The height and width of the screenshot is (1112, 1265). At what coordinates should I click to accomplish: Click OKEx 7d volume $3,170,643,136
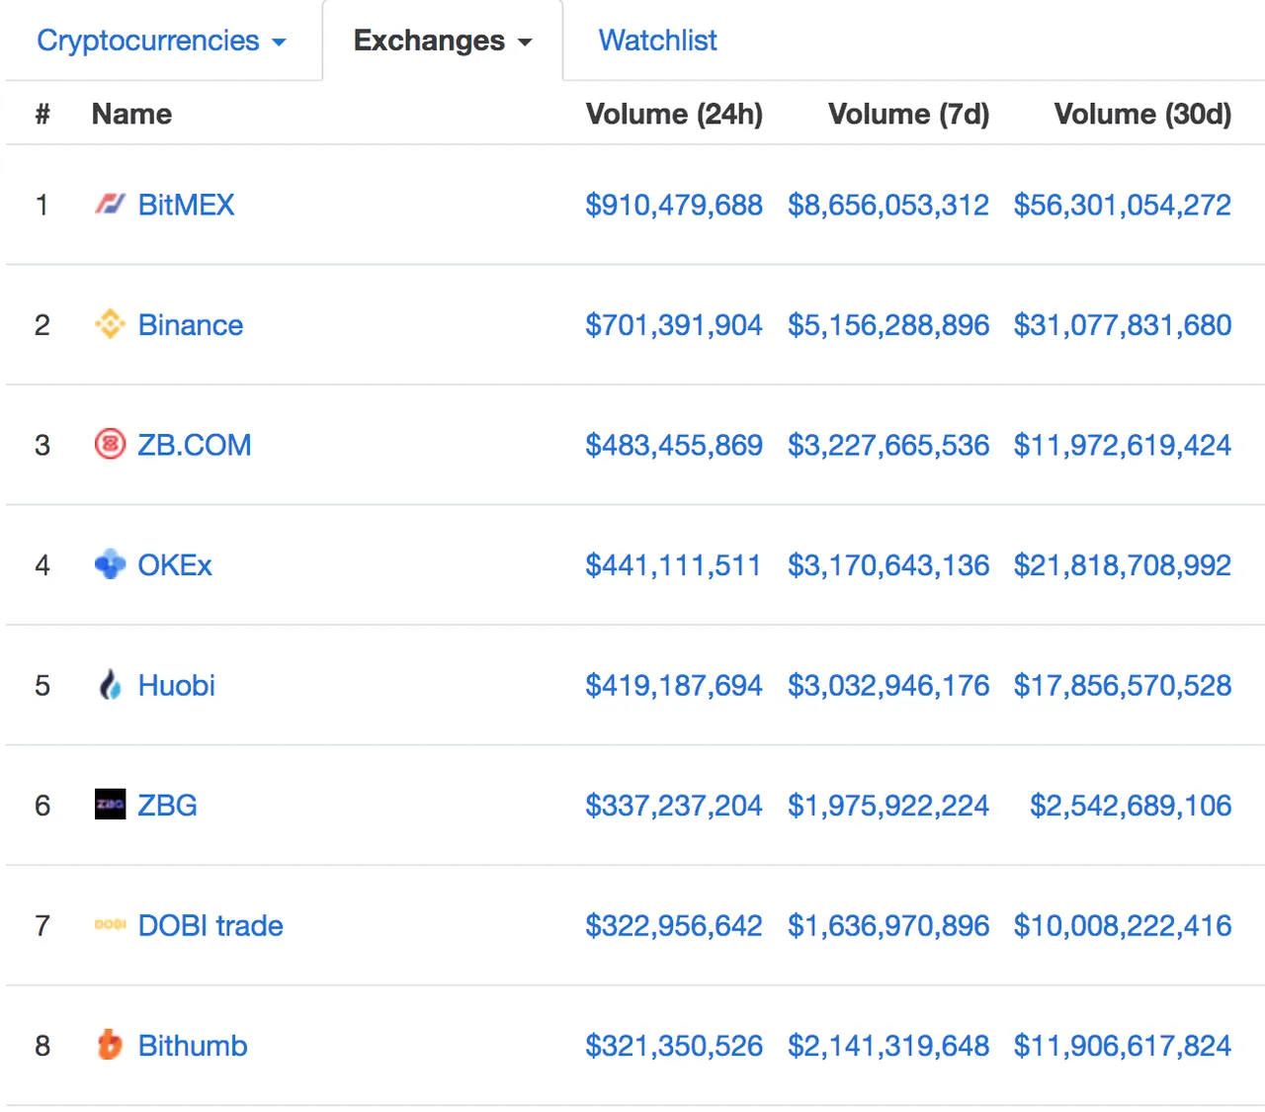click(888, 564)
